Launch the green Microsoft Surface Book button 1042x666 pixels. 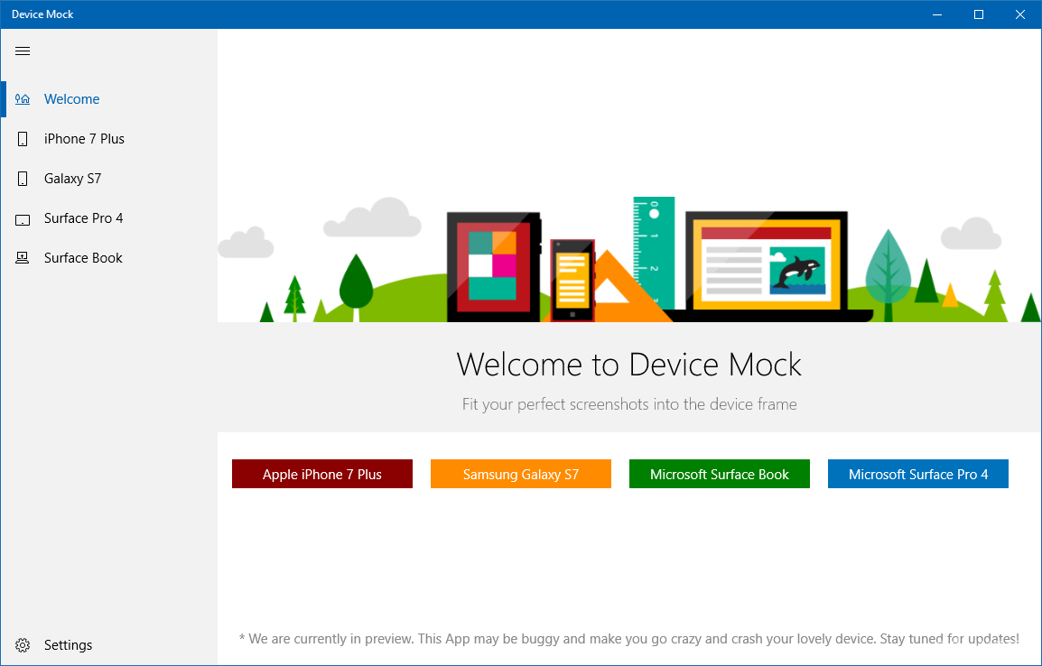tap(720, 474)
